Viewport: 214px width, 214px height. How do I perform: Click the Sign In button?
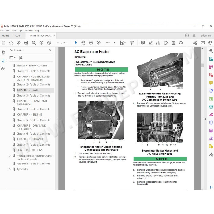point(206,36)
